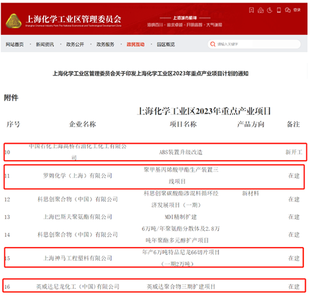Click the WeChat chat bubbles icon
This screenshot has width=312, height=295.
[x=288, y=10]
